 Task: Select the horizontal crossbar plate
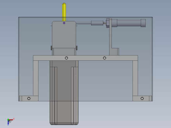[85, 58]
